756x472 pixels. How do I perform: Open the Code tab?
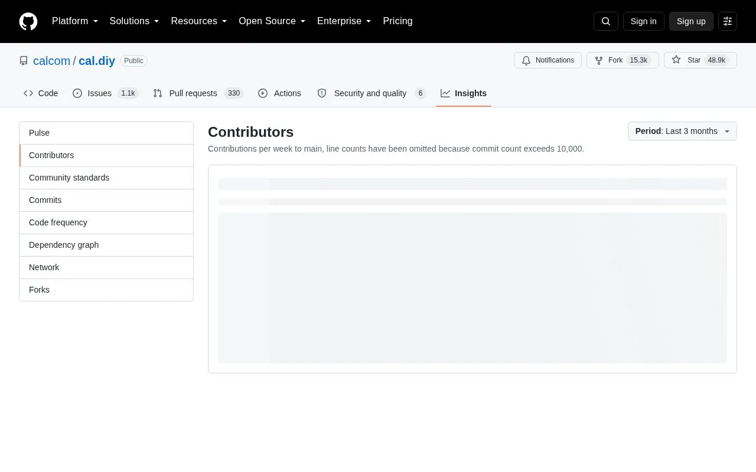click(x=41, y=93)
